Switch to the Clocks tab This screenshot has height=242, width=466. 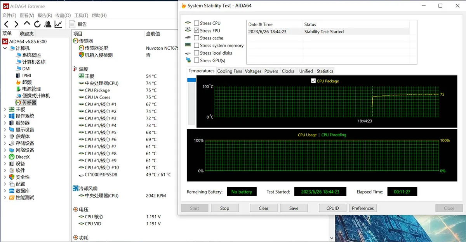(288, 71)
